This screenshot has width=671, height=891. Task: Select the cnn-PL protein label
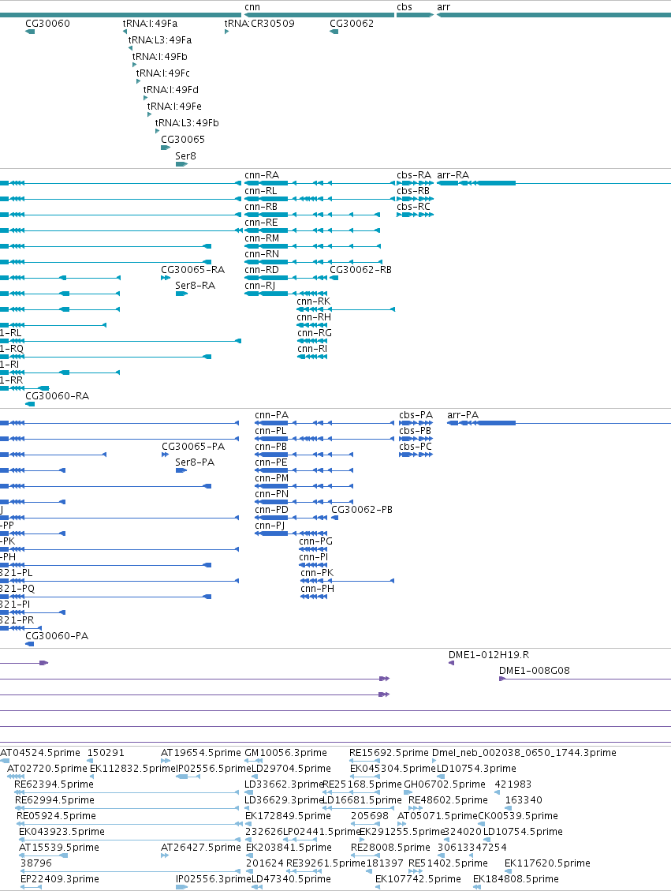[x=270, y=431]
